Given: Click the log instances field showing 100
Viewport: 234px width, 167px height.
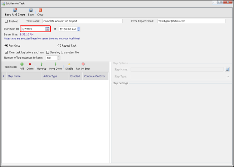Looking at the screenshot, I should (x=51, y=58).
